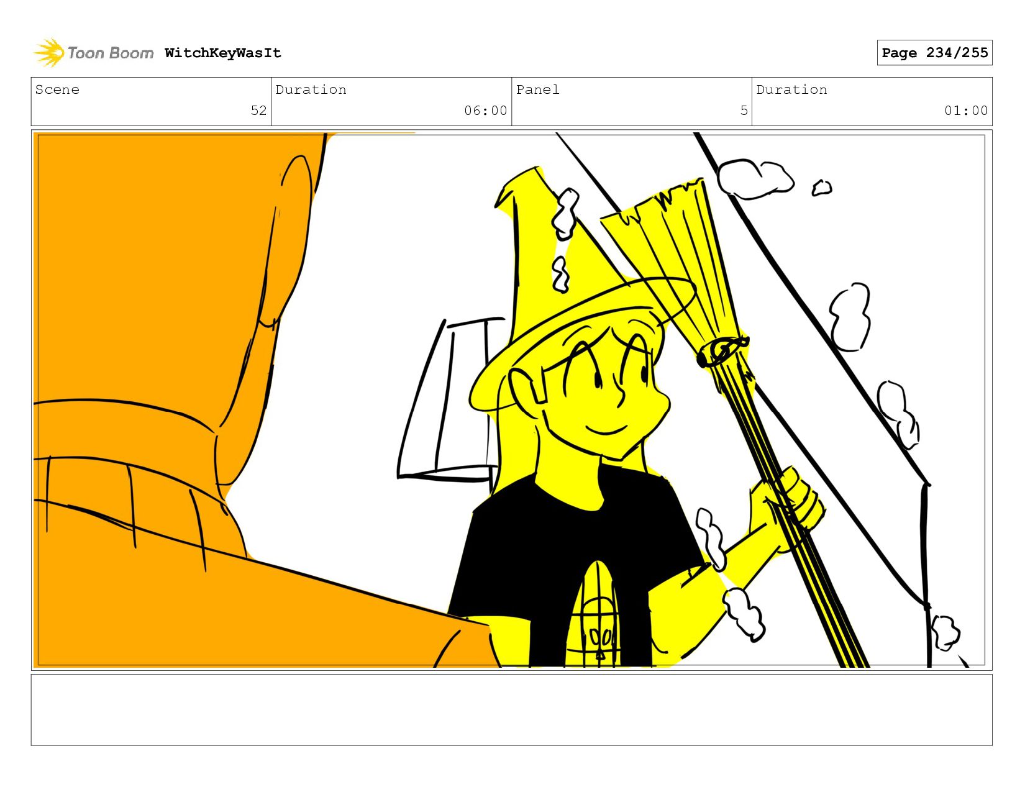Select scene number 52
The height and width of the screenshot is (792, 1025).
click(x=258, y=111)
